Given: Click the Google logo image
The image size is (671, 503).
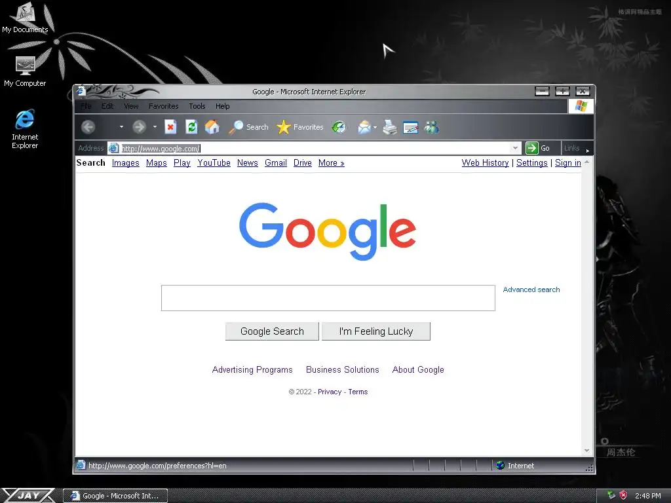Looking at the screenshot, I should [328, 231].
